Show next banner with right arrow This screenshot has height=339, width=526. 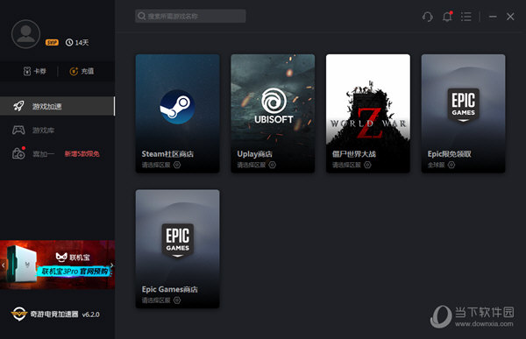pos(111,265)
